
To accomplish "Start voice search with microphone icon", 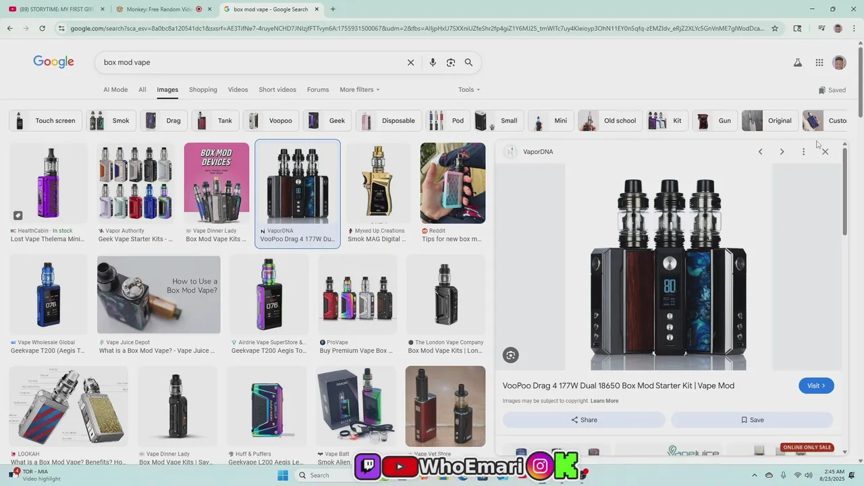I will pyautogui.click(x=433, y=62).
